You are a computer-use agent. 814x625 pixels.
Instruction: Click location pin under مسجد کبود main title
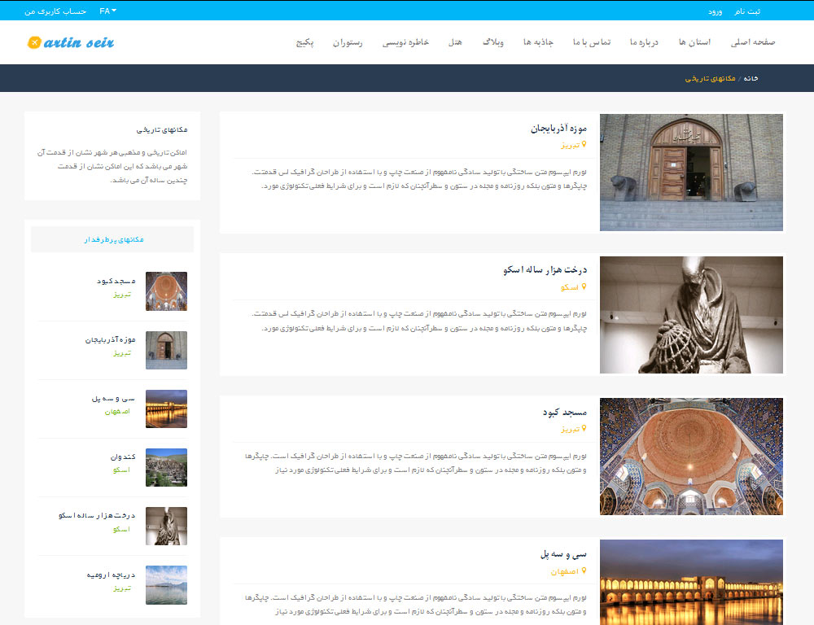(x=584, y=428)
